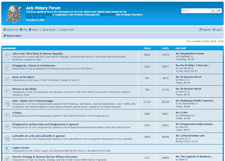Click the forum icon beside Kriegsmarine surface ships
Image resolution: width=225 pixels, height=161 pixels.
[7, 127]
